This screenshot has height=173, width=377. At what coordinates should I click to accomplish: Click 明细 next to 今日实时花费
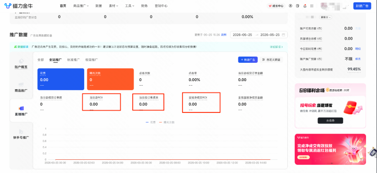(x=358, y=49)
